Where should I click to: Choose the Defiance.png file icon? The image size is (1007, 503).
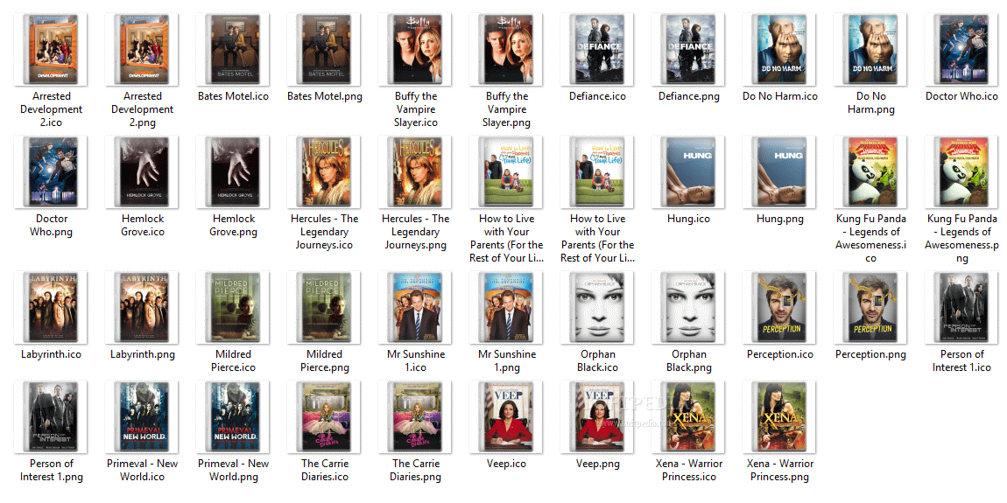pyautogui.click(x=689, y=49)
